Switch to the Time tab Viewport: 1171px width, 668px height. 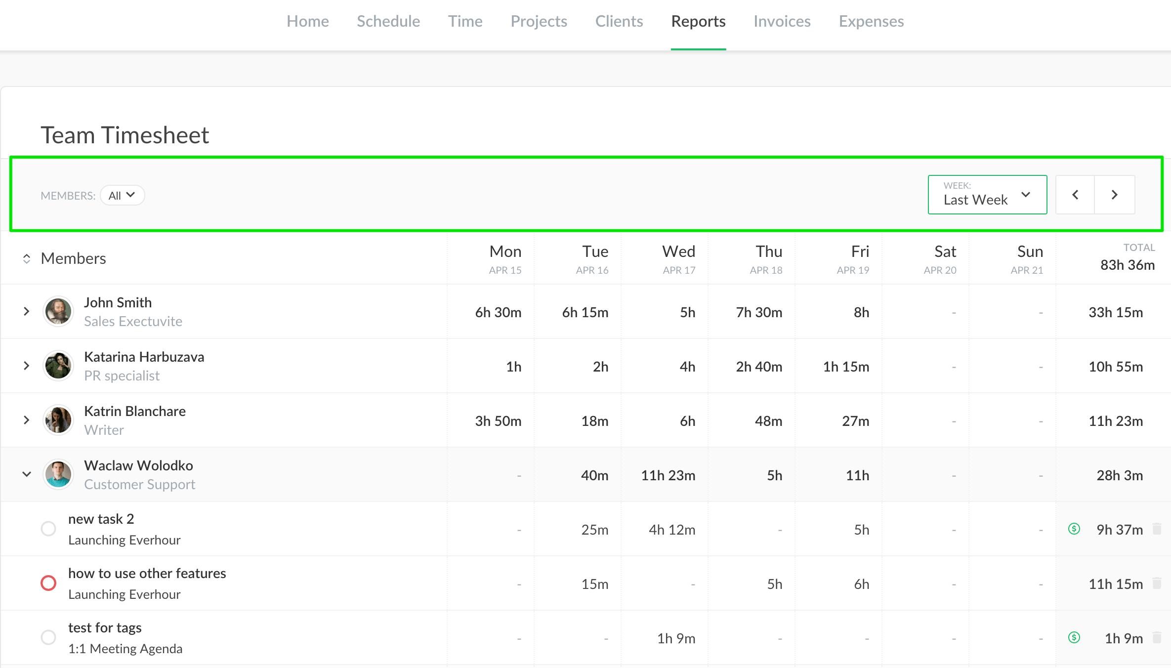tap(465, 21)
